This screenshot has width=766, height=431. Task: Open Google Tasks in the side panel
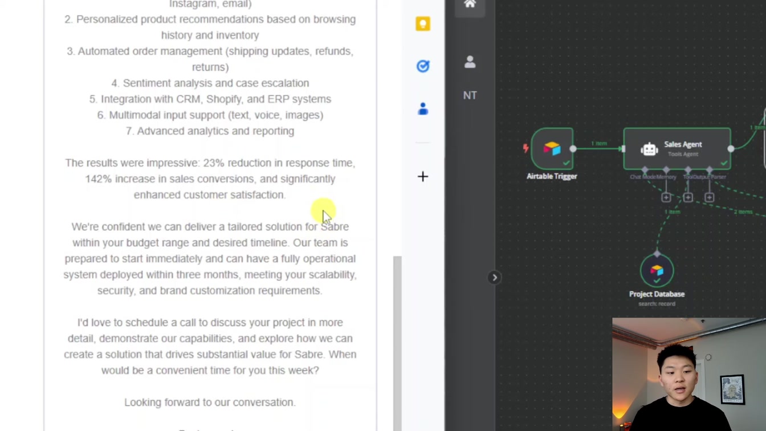[423, 66]
